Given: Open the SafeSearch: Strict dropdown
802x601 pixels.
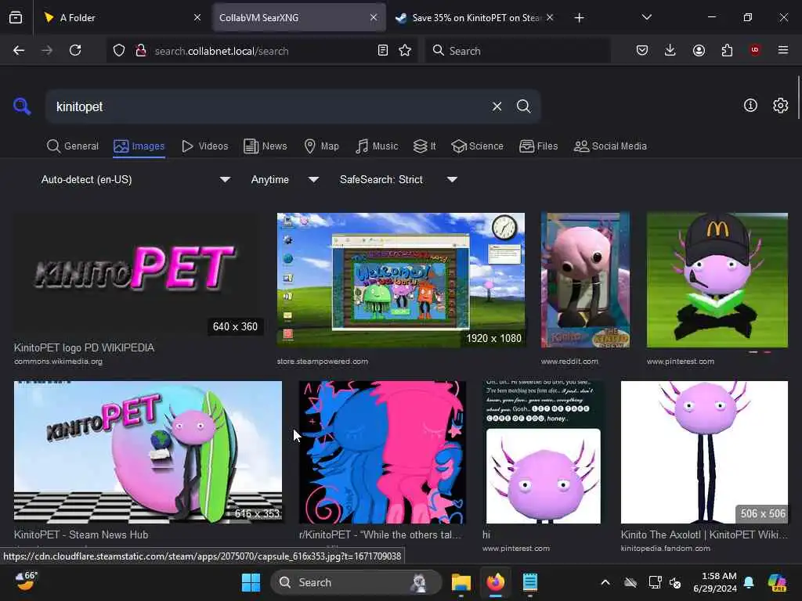Looking at the screenshot, I should [398, 179].
